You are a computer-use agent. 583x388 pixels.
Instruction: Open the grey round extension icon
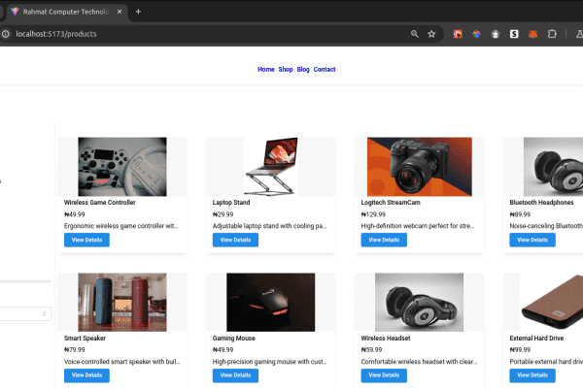click(495, 34)
